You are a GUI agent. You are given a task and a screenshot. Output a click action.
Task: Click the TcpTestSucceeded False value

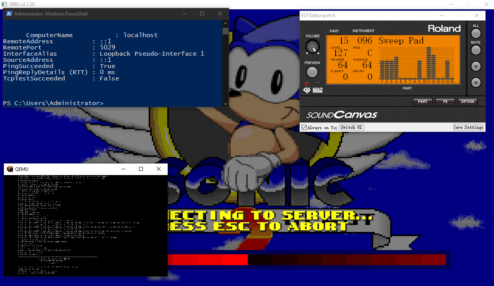tap(110, 78)
